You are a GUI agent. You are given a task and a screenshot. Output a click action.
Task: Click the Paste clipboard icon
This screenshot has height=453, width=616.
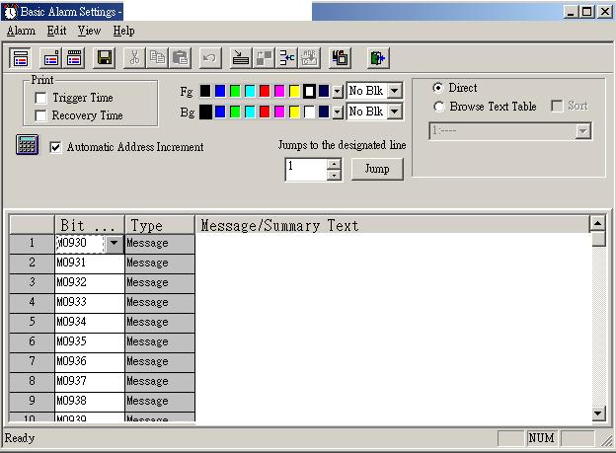[x=179, y=58]
